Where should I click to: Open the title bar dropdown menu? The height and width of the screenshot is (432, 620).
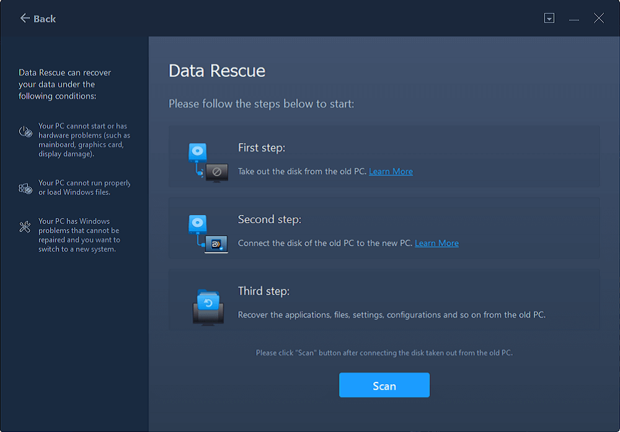[549, 19]
